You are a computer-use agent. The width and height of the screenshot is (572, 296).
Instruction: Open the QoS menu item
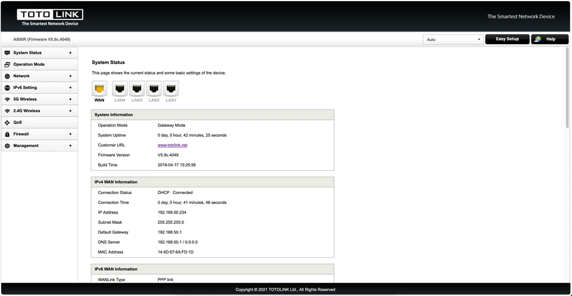pos(39,123)
